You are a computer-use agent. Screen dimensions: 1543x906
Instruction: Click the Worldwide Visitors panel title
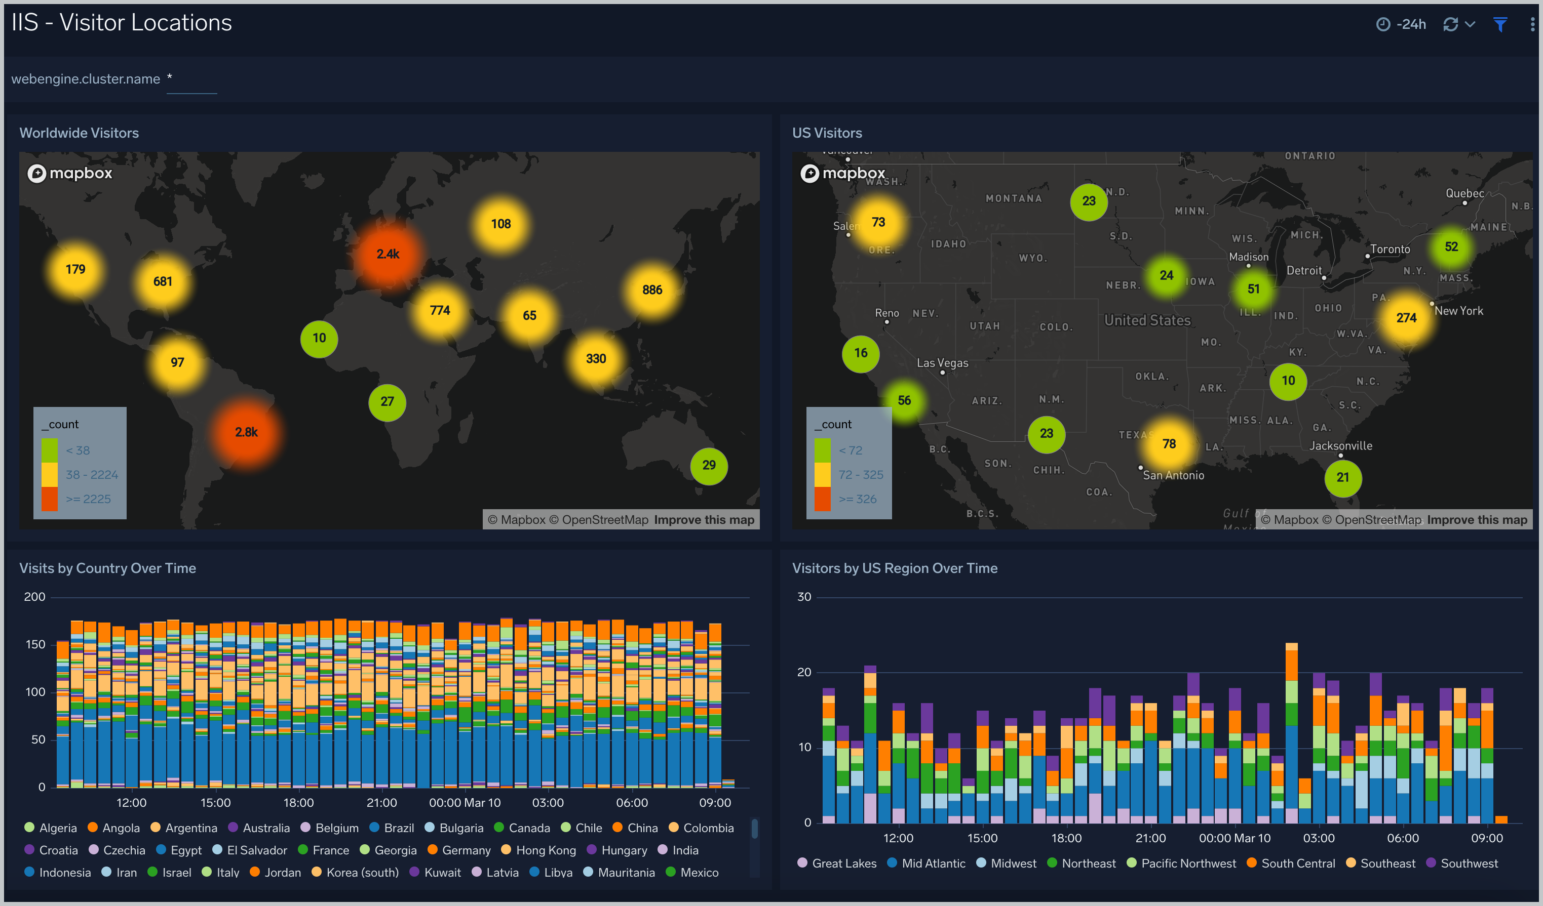coord(79,133)
